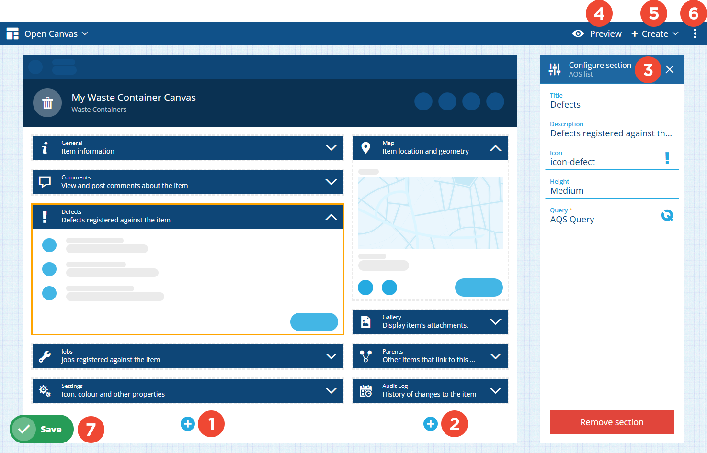Click the Title field containing Defects
Image resolution: width=707 pixels, height=453 pixels.
tap(612, 104)
